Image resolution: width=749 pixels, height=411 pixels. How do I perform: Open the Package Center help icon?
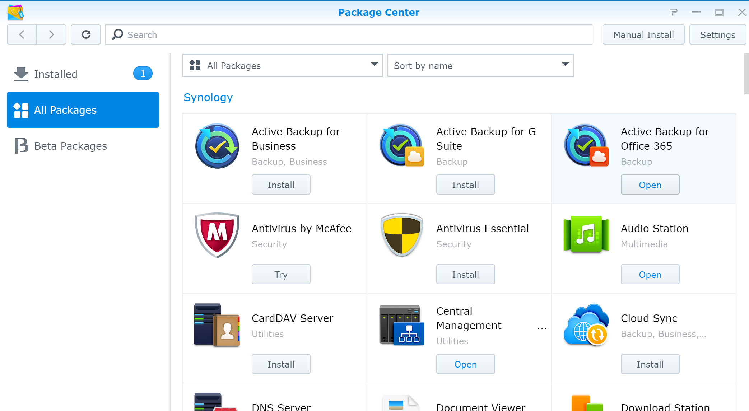pyautogui.click(x=674, y=12)
